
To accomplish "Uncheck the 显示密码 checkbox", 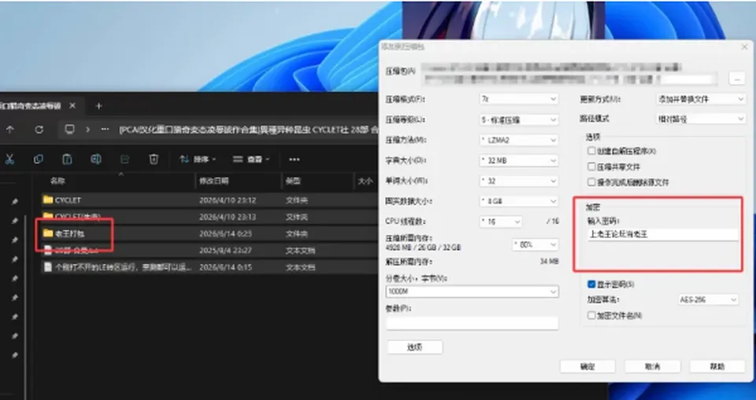I will [591, 284].
